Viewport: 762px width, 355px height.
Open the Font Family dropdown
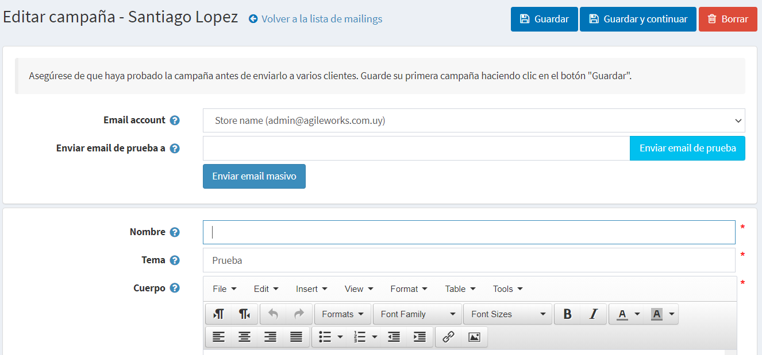(x=418, y=314)
